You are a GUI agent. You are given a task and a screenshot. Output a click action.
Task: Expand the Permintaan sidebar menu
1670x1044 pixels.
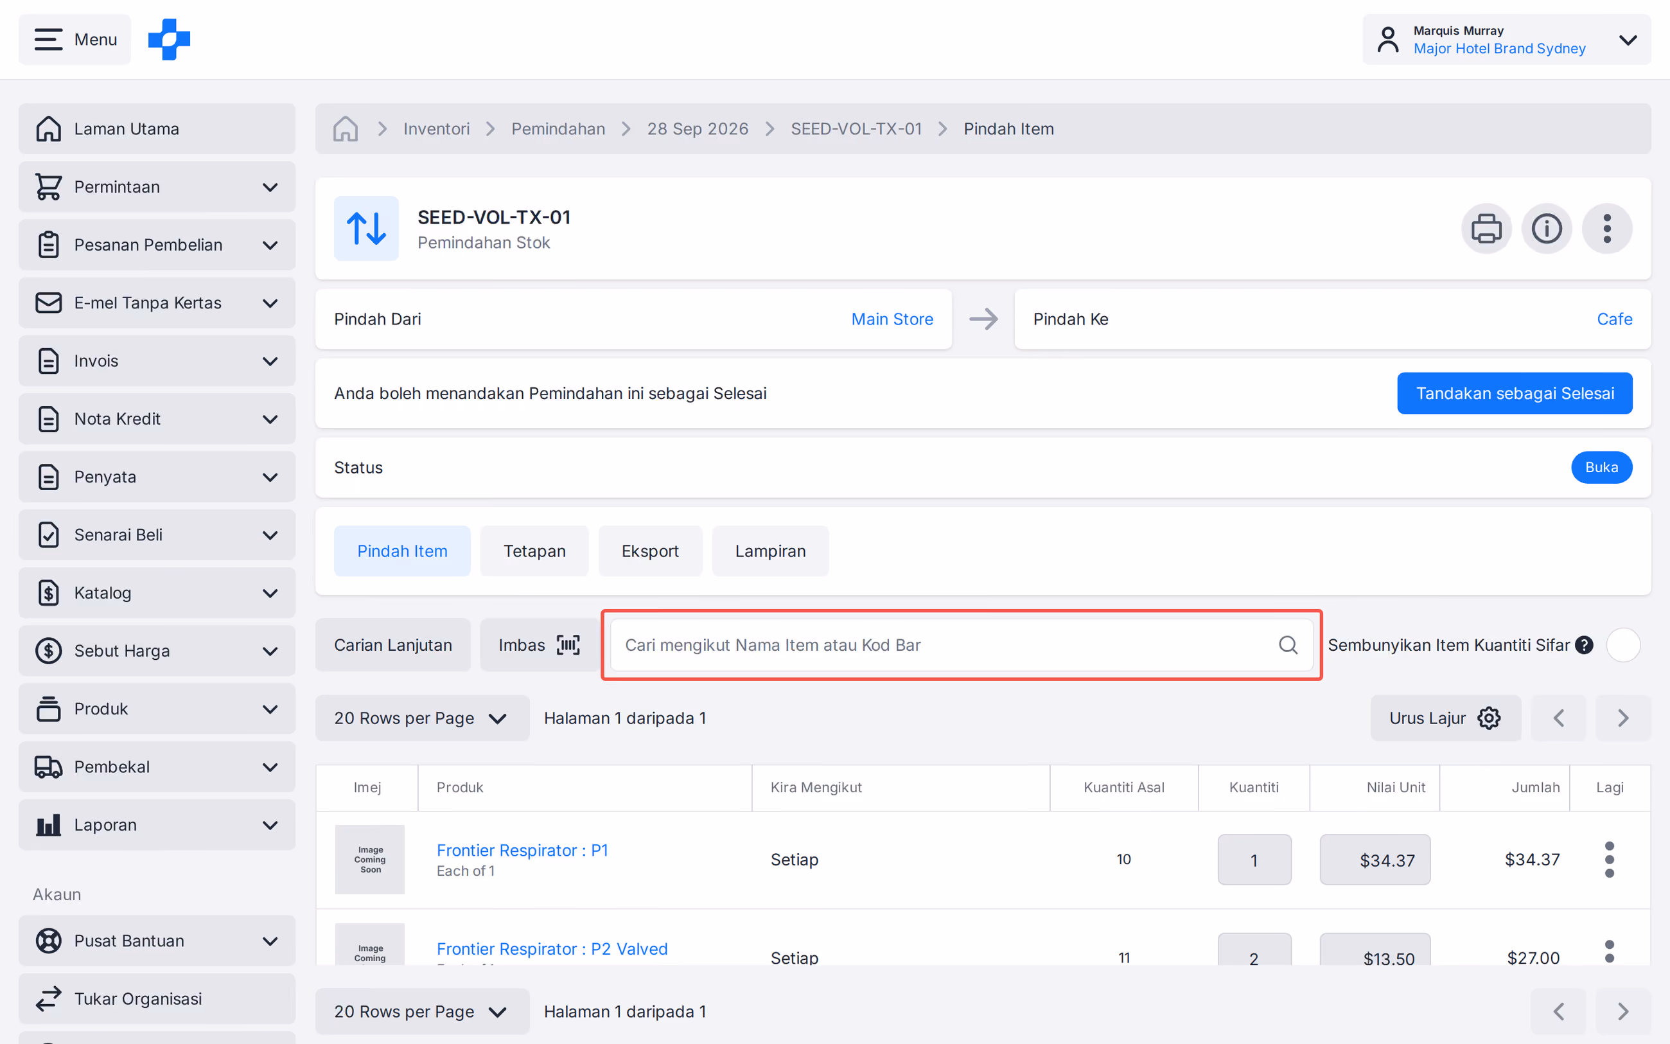157,187
